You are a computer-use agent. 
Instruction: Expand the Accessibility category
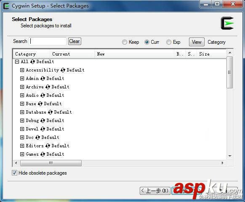tap(22, 70)
